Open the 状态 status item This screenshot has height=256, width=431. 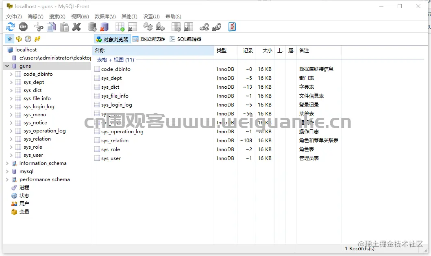pyautogui.click(x=24, y=196)
